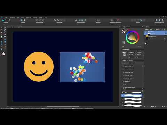The height and width of the screenshot is (125, 167).
Task: Select the nested sublayer row
Action: tap(156, 34)
